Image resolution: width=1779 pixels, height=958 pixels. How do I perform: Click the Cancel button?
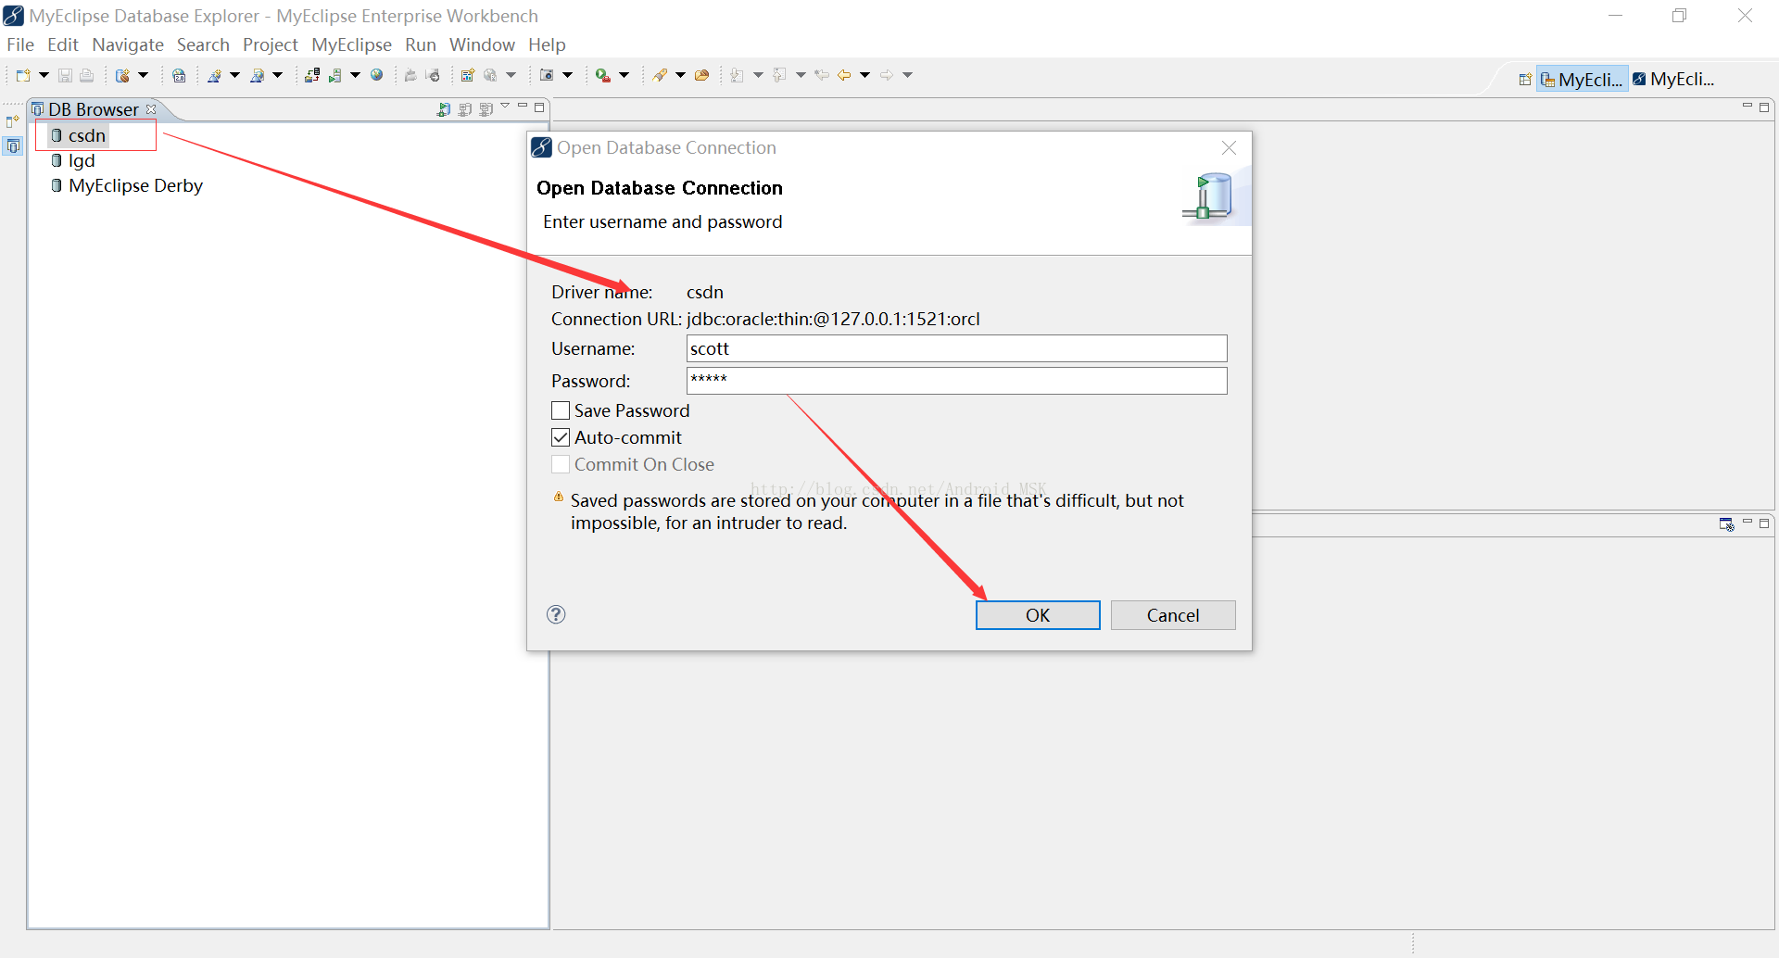(x=1173, y=615)
